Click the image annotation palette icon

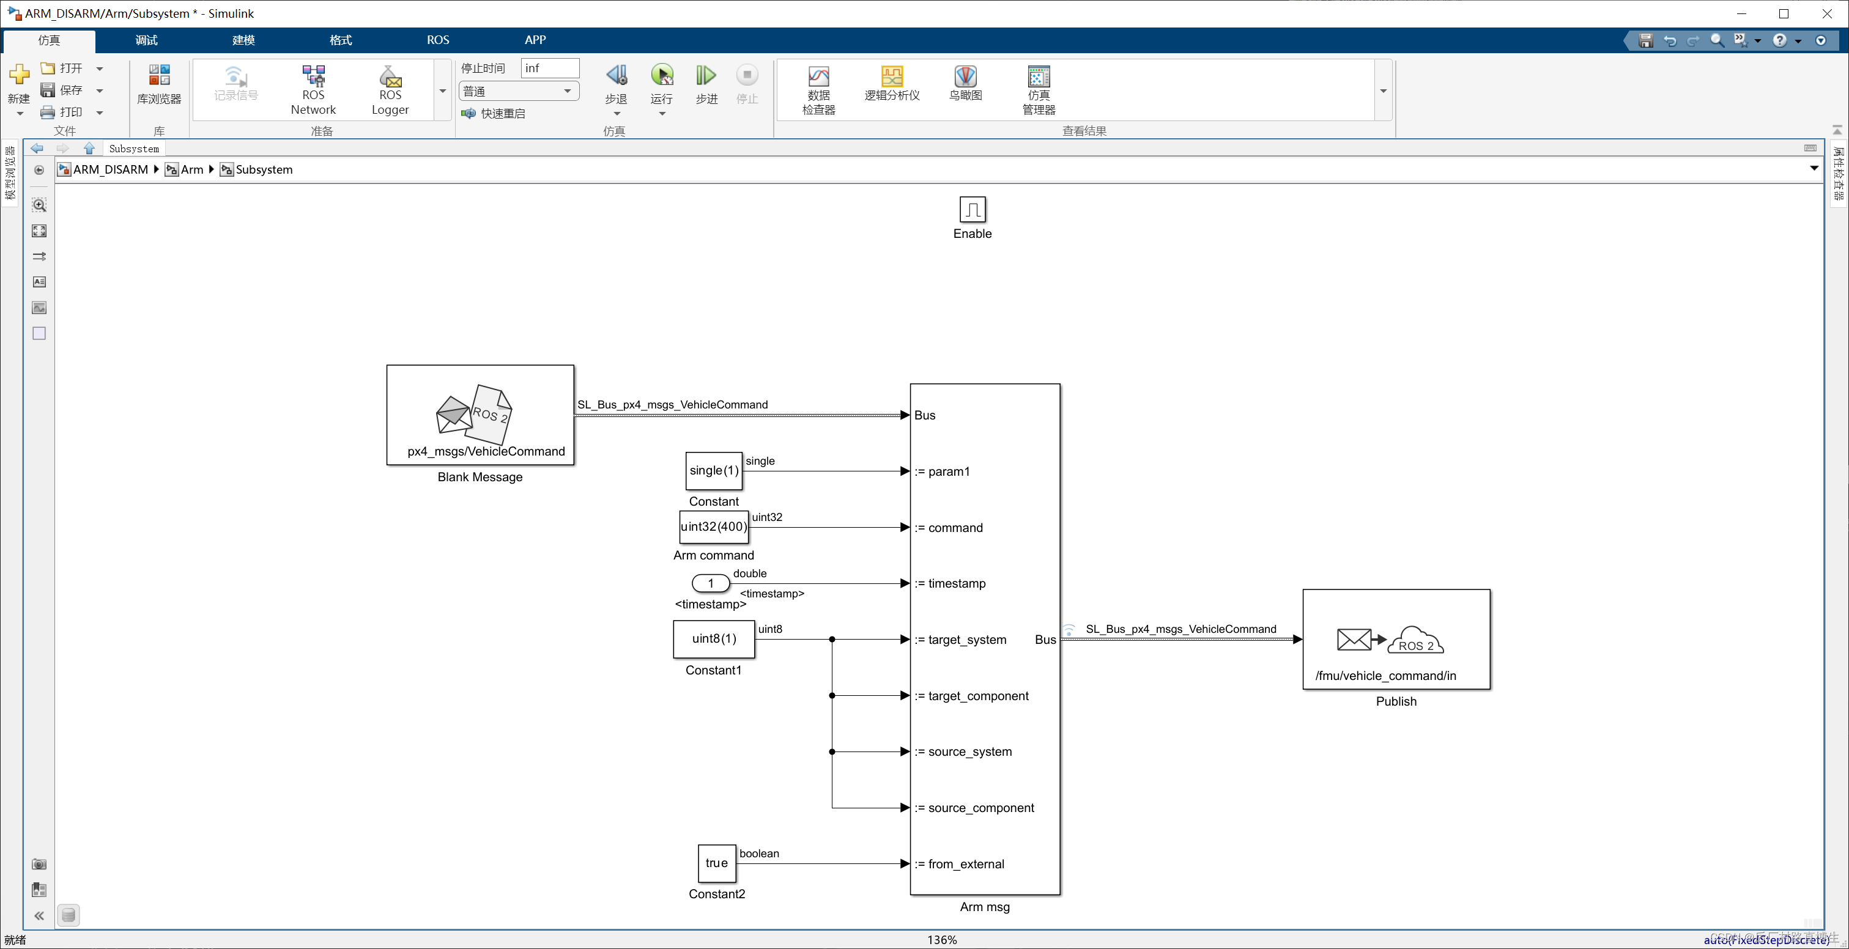[40, 308]
